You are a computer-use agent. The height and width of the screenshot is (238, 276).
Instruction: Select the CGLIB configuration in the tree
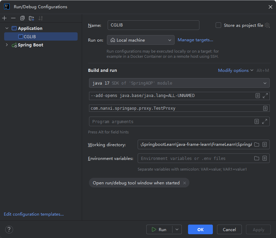[x=30, y=36]
